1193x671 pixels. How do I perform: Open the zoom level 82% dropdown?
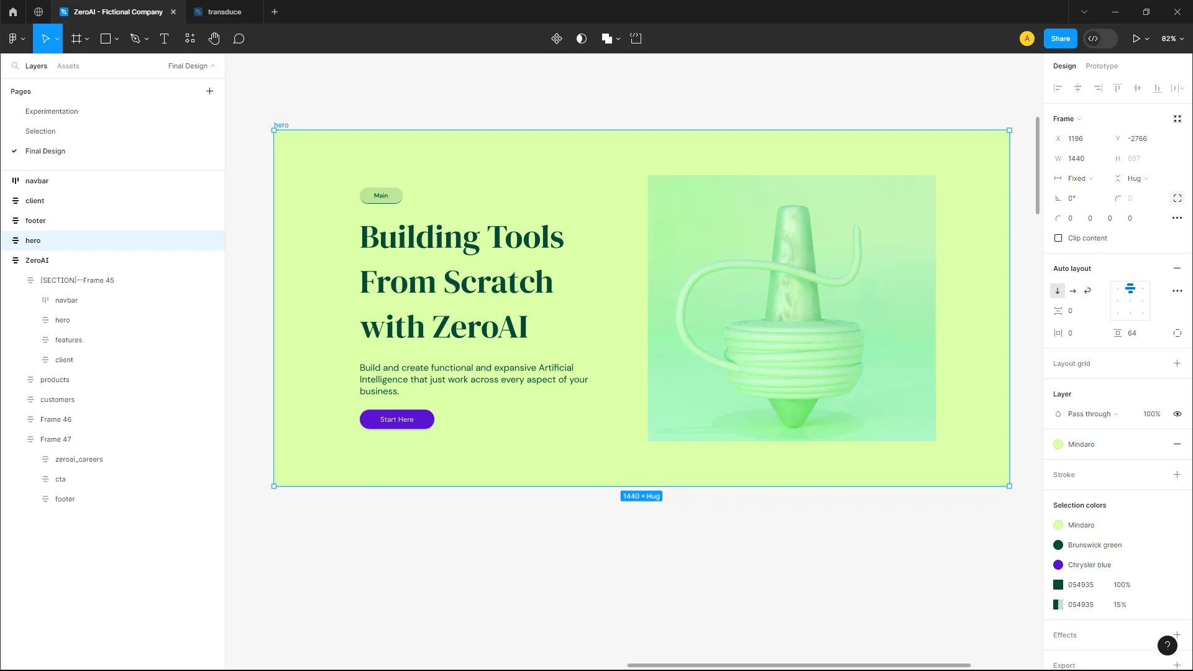click(x=1172, y=39)
